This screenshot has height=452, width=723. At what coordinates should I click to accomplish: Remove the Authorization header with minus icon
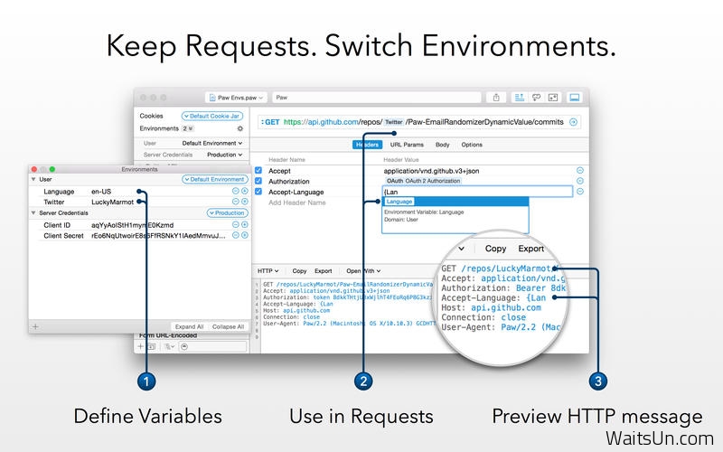point(580,182)
